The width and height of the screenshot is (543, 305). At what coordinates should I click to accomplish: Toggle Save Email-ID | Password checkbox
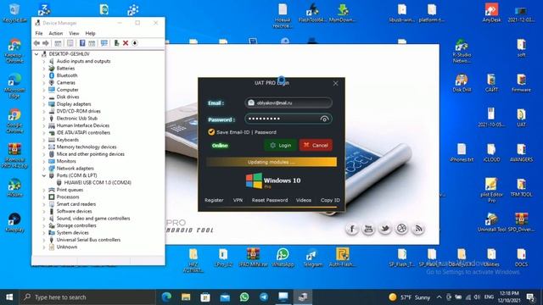pyautogui.click(x=211, y=132)
